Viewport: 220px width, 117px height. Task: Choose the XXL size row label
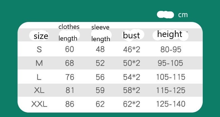click(x=39, y=104)
